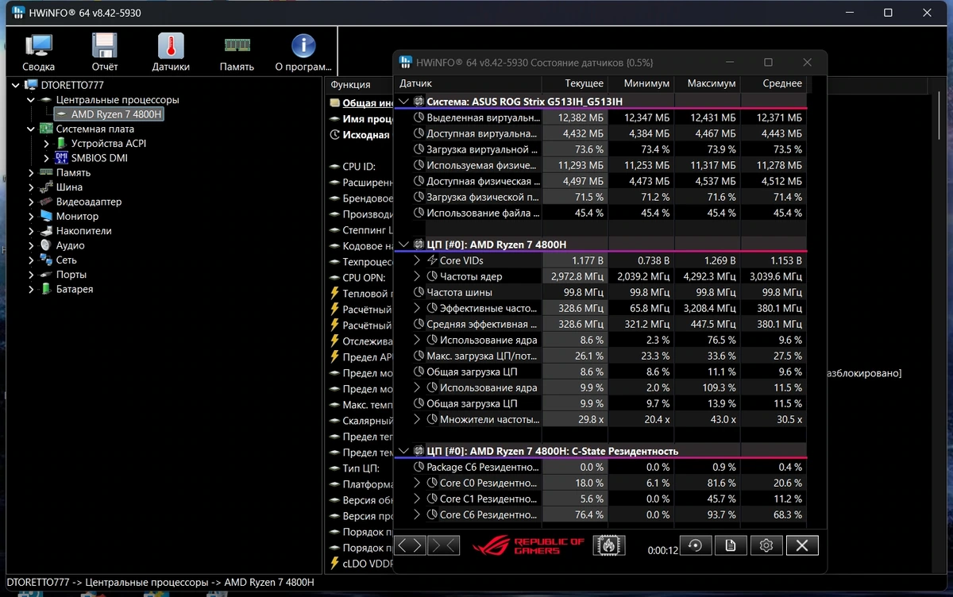
Task: Click the Отчёт report floppy icon
Action: tap(105, 52)
